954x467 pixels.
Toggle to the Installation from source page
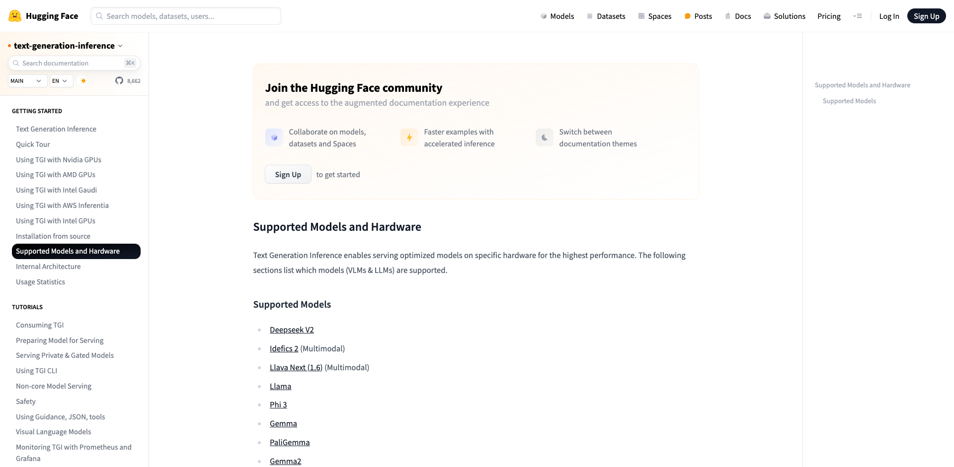[53, 236]
